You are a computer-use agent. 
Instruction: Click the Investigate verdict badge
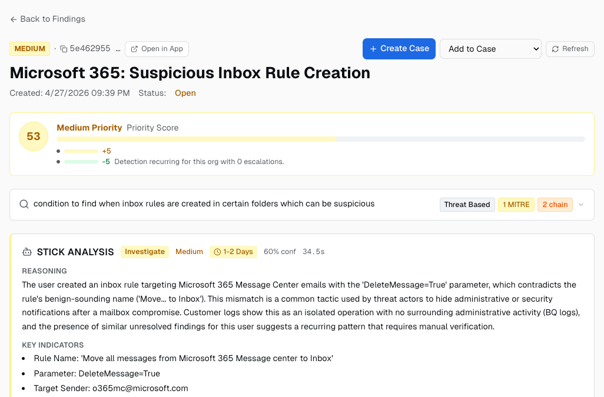(x=145, y=252)
